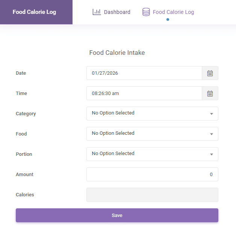Click the Food Calorie Intake heading
236x235 pixels.
[117, 53]
